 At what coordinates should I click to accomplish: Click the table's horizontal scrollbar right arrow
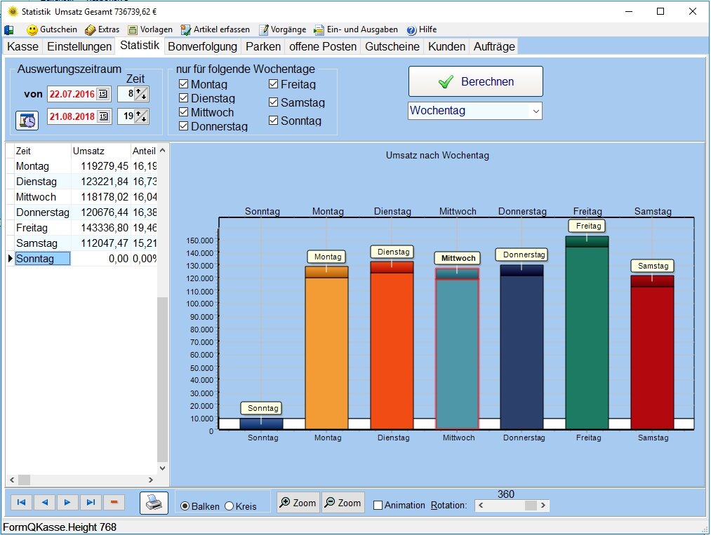point(151,480)
